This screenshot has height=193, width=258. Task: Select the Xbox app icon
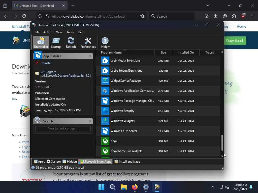105,141
